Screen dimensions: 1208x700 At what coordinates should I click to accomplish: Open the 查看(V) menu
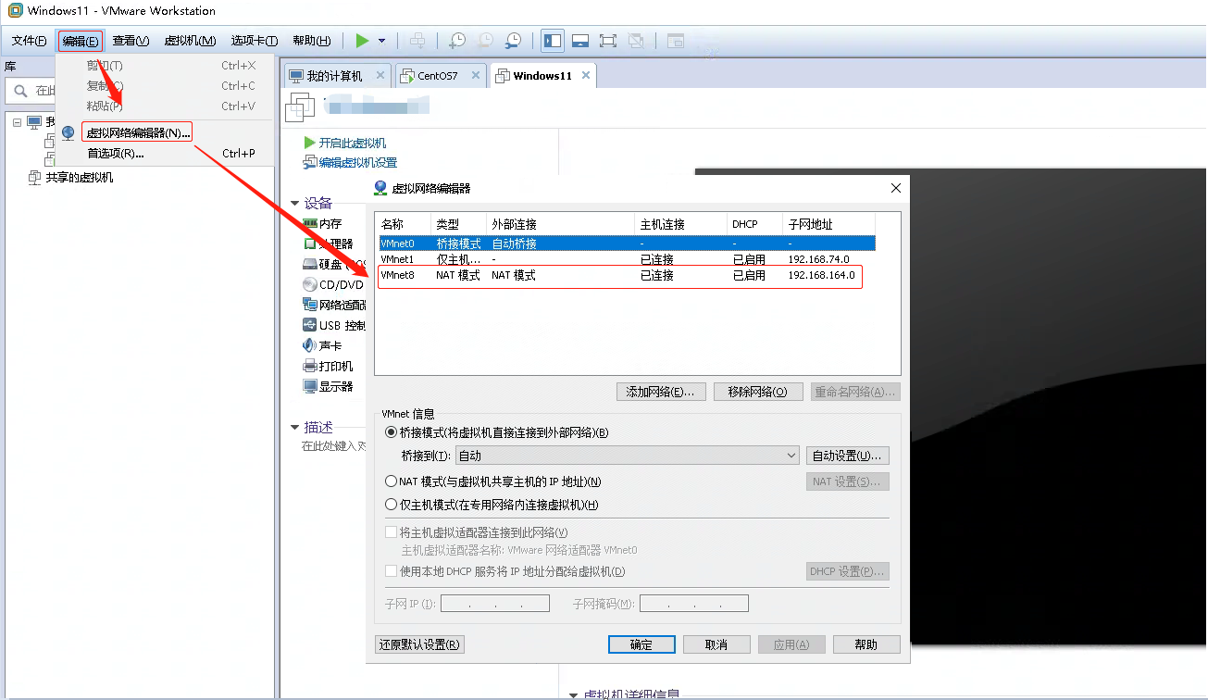pyautogui.click(x=131, y=41)
